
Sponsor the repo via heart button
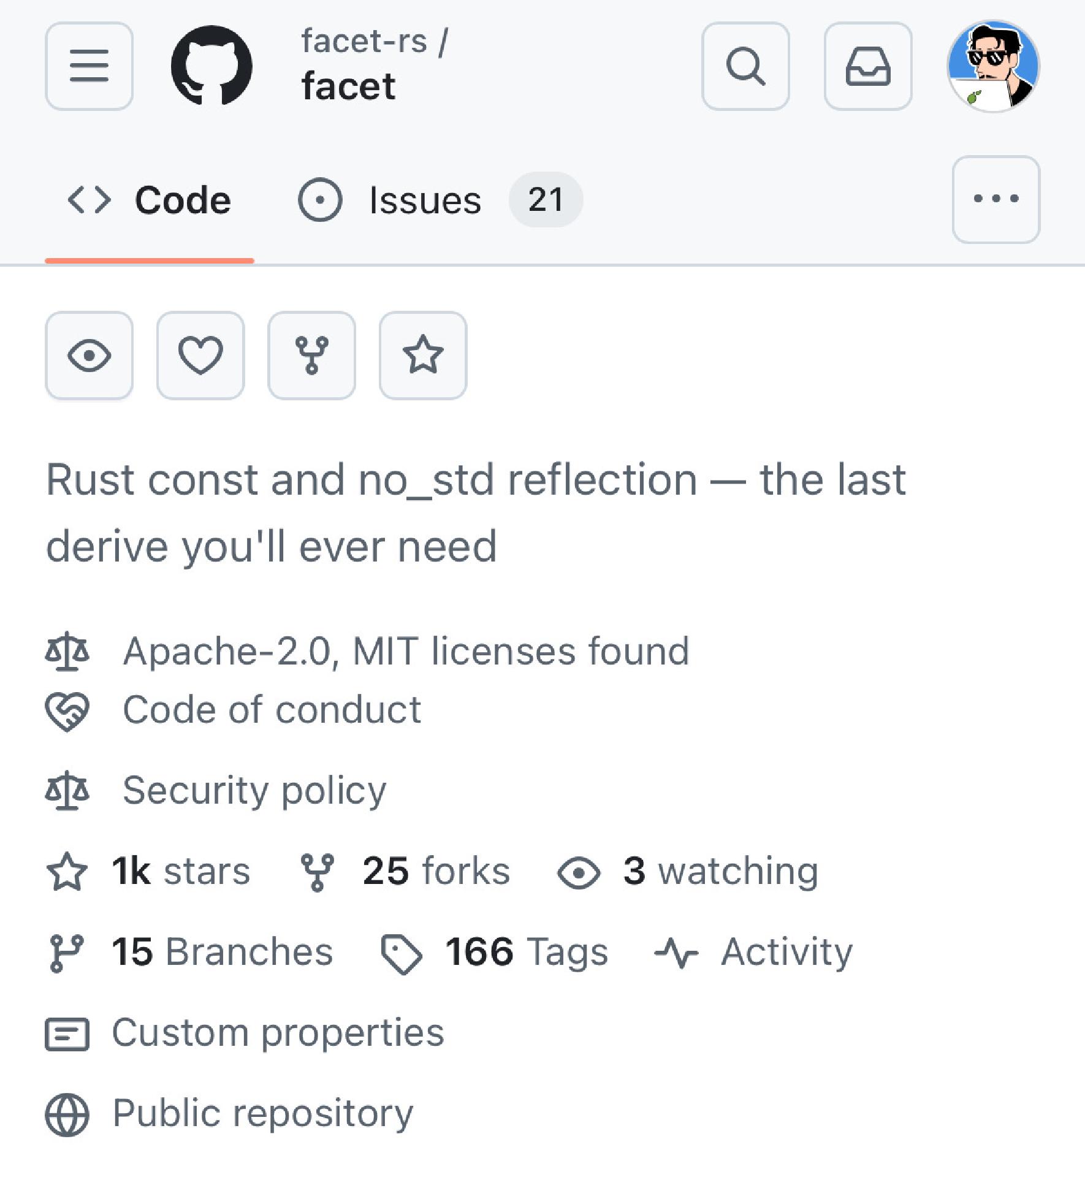coord(200,356)
